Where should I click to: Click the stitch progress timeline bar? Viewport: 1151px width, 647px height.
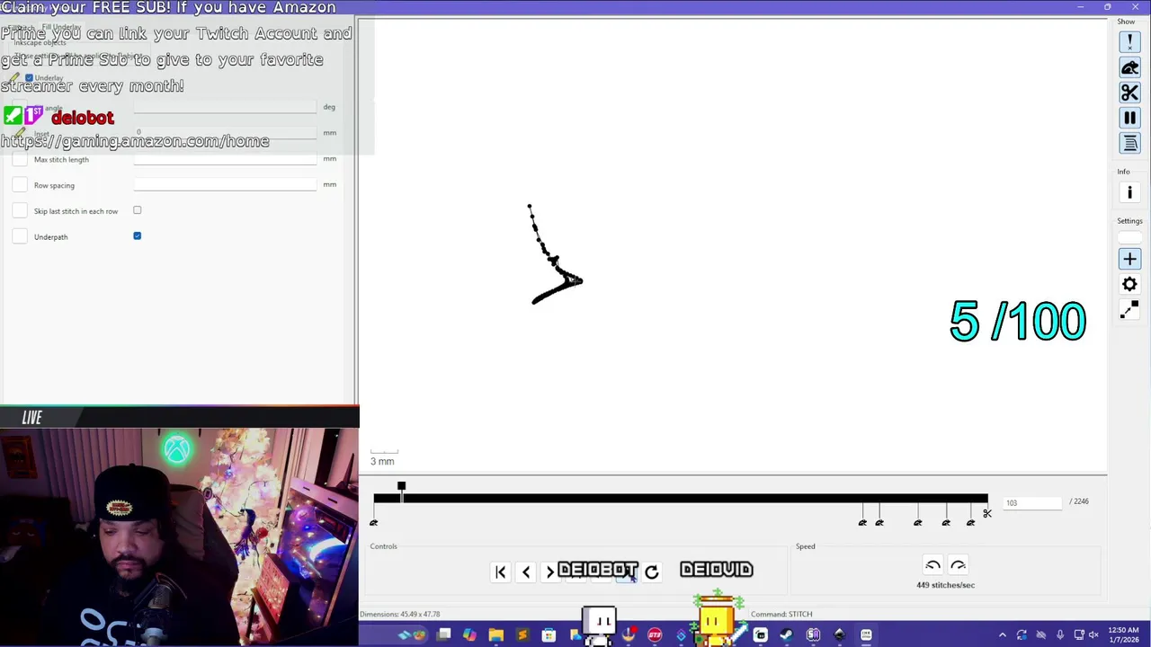[681, 499]
